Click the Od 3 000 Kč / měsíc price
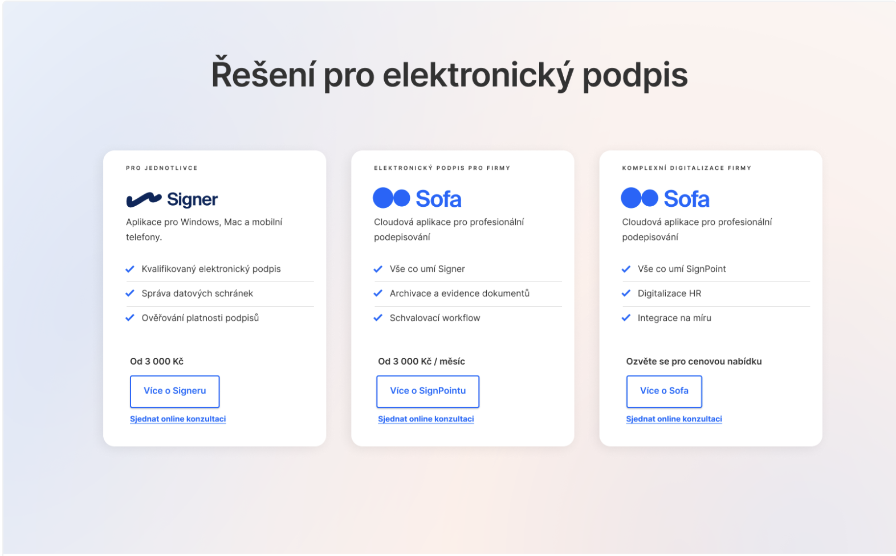The width and height of the screenshot is (896, 556). pyautogui.click(x=421, y=362)
